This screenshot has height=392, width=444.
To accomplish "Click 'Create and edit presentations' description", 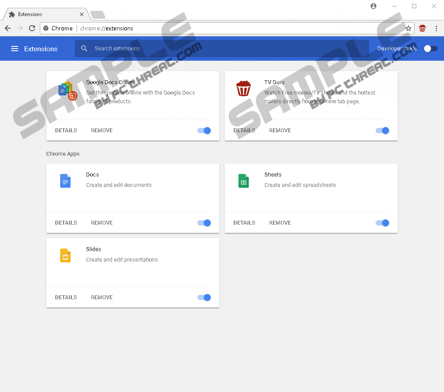I will [122, 260].
